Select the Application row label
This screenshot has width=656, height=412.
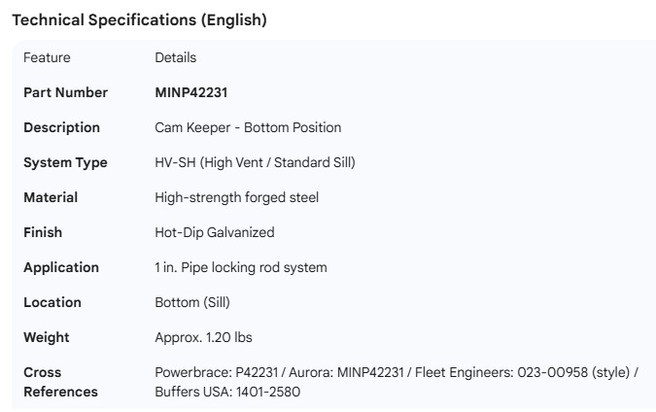click(61, 267)
